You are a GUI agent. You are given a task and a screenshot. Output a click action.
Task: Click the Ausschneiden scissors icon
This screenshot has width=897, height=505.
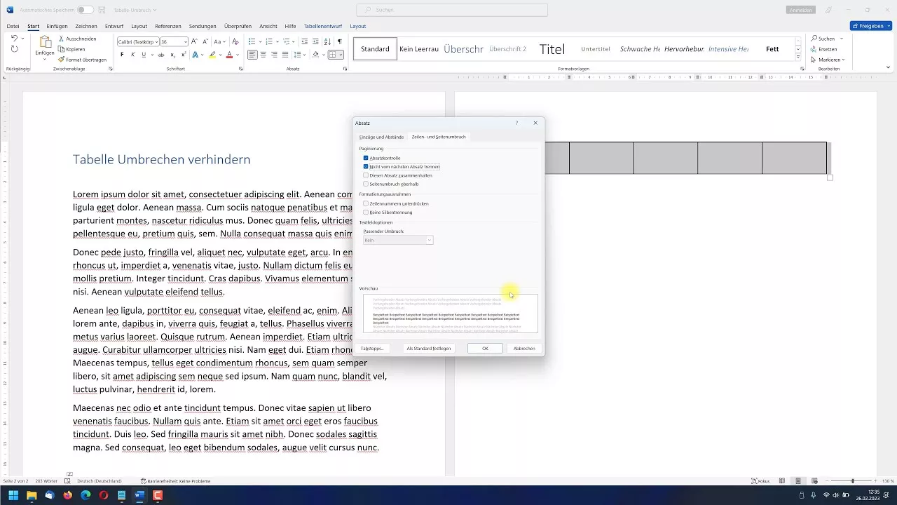tap(62, 39)
